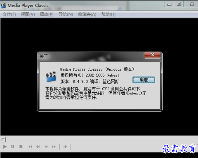Screen dimensions: 198x158
Task: Click the Media Player Classic title bar icon
Action: coord(3,6)
